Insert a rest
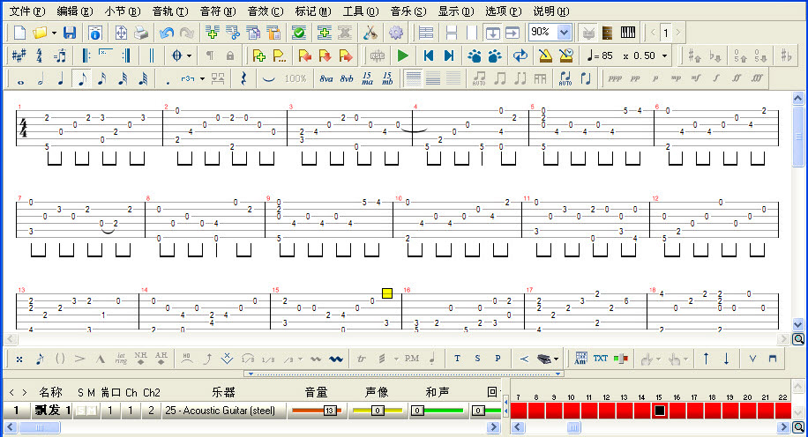 point(243,78)
